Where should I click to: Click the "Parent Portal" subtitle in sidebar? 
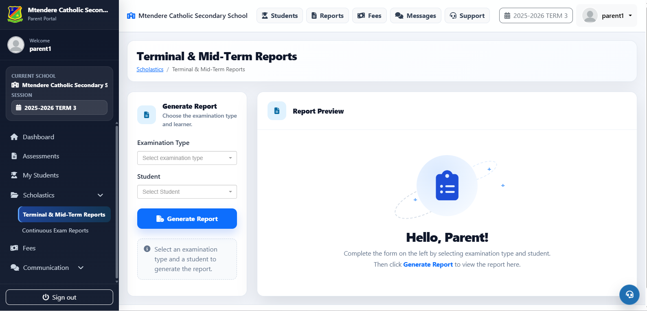[x=42, y=19]
